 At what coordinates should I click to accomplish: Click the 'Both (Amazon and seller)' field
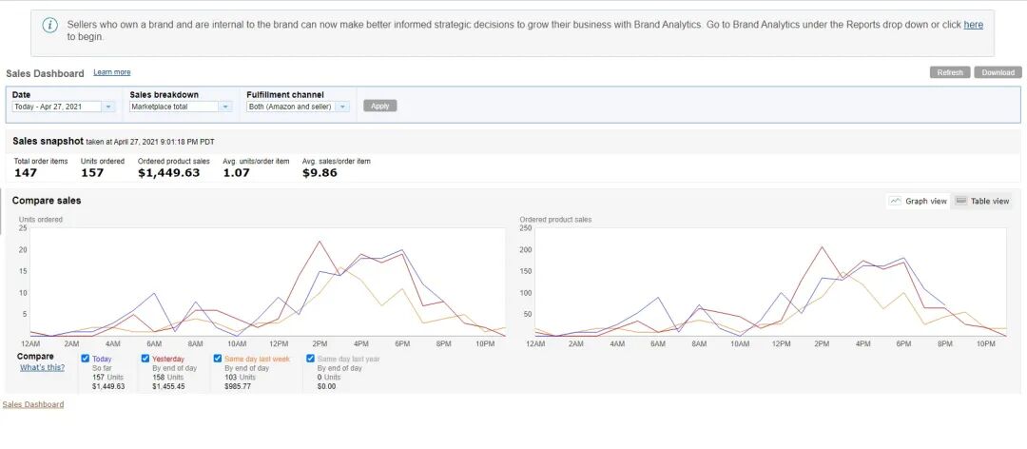coord(292,107)
